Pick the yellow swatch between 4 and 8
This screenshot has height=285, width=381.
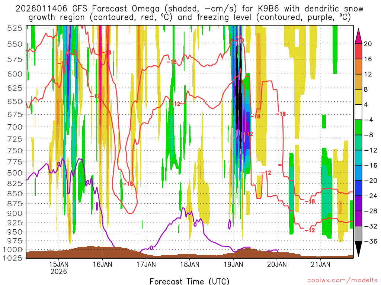point(358,97)
